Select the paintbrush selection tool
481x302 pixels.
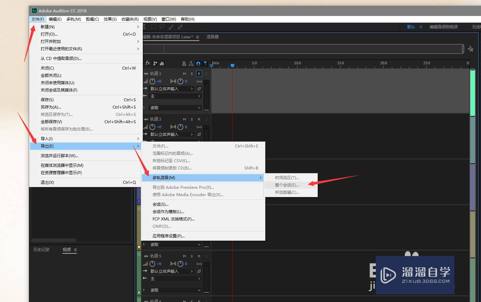(x=171, y=27)
